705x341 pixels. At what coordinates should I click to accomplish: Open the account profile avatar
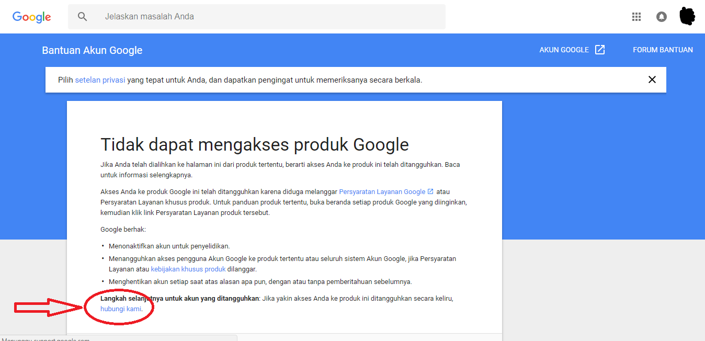tap(687, 16)
